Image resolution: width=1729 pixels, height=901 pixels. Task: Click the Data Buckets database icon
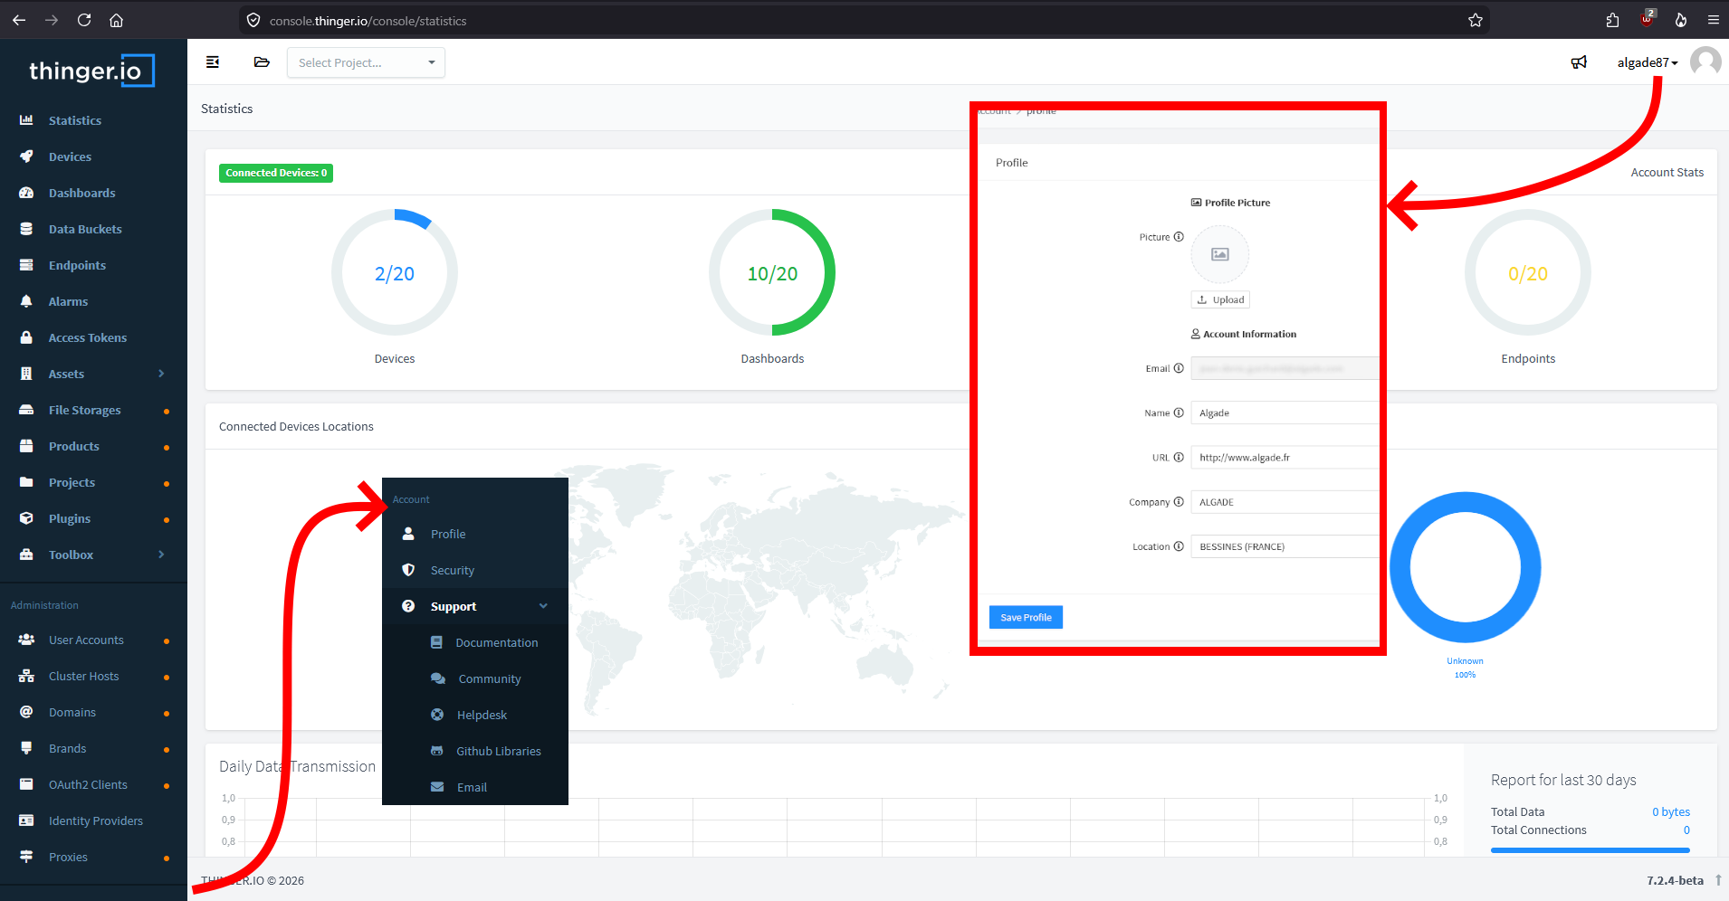click(x=26, y=229)
